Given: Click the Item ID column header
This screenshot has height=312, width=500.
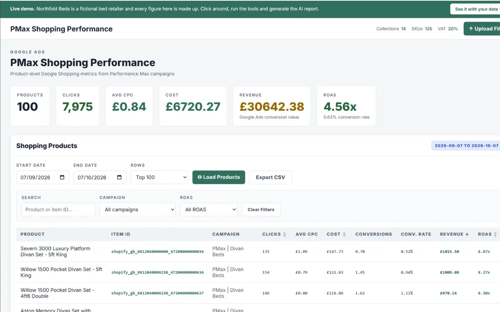Looking at the screenshot, I should pos(121,234).
